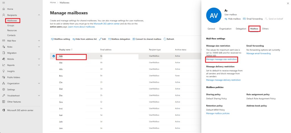291x133 pixels.
Task: Open Mailboxes in sidebar
Action: click(x=12, y=20)
